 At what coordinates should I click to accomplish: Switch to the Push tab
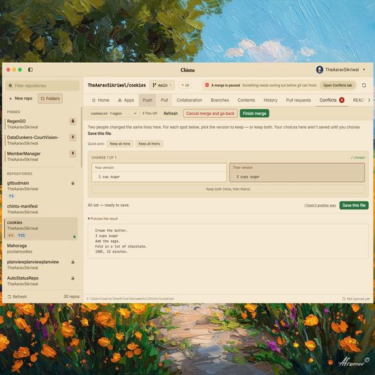point(147,100)
